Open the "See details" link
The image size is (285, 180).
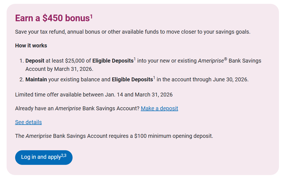tap(28, 122)
